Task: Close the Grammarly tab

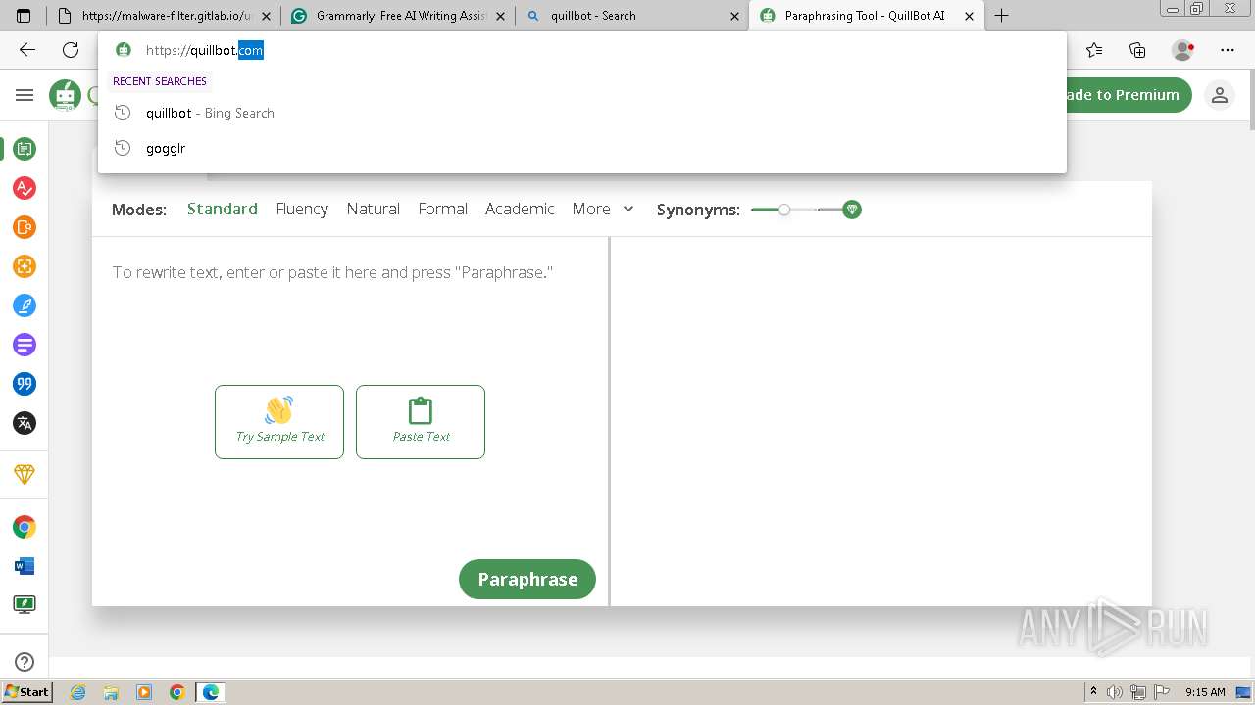Action: (501, 16)
